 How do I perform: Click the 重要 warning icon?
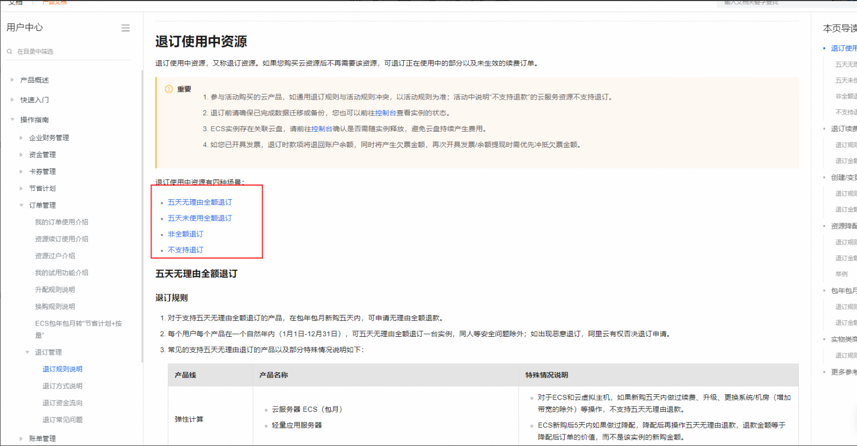click(169, 89)
